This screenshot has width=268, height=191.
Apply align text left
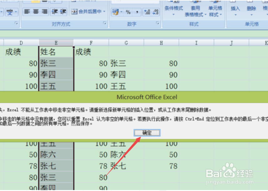point(27,12)
